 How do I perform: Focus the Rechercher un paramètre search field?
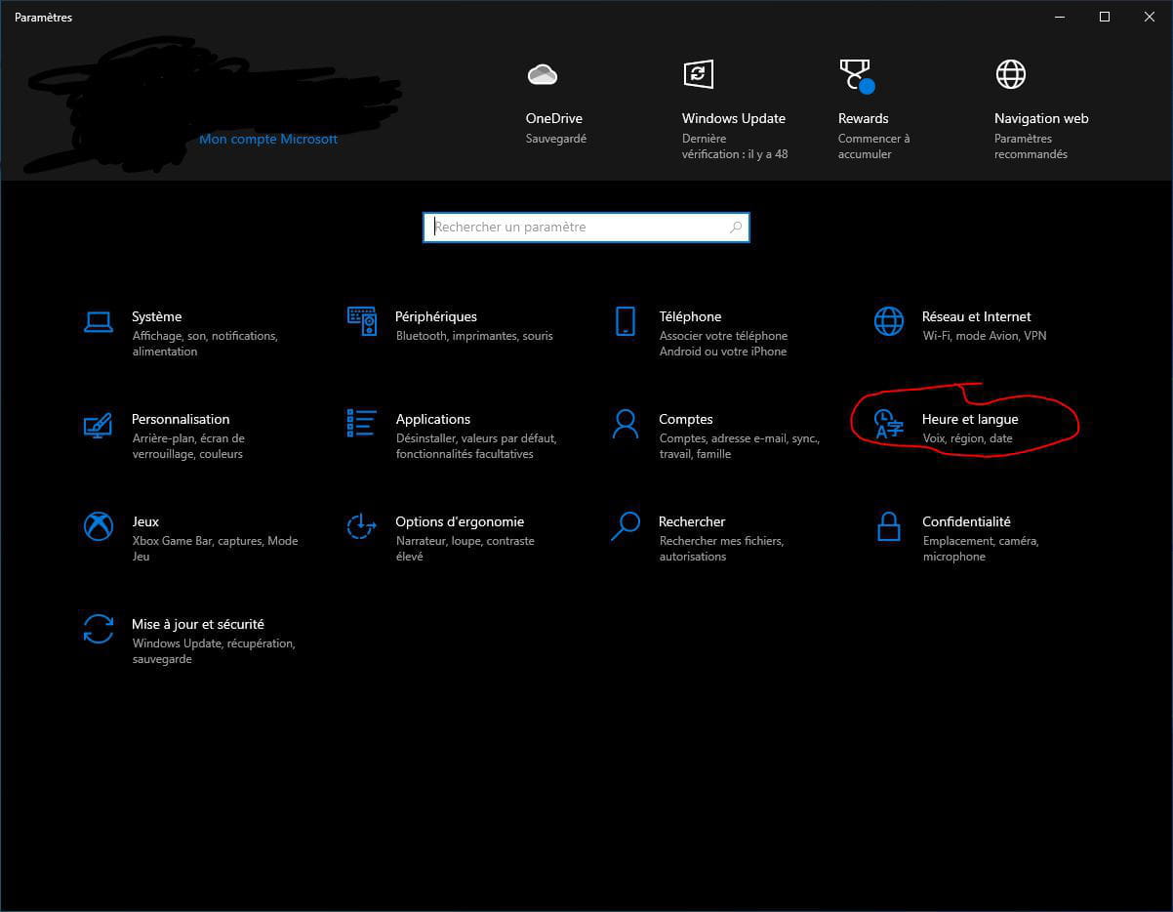tap(586, 228)
